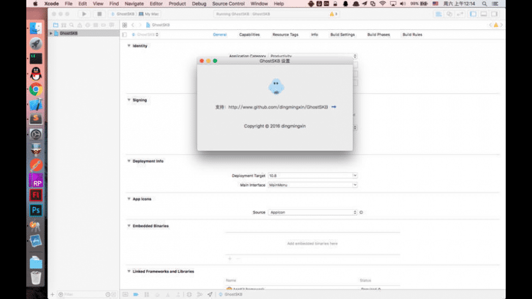This screenshot has height=299, width=532.
Task: Stop the running GhostSKB app
Action: [100, 14]
